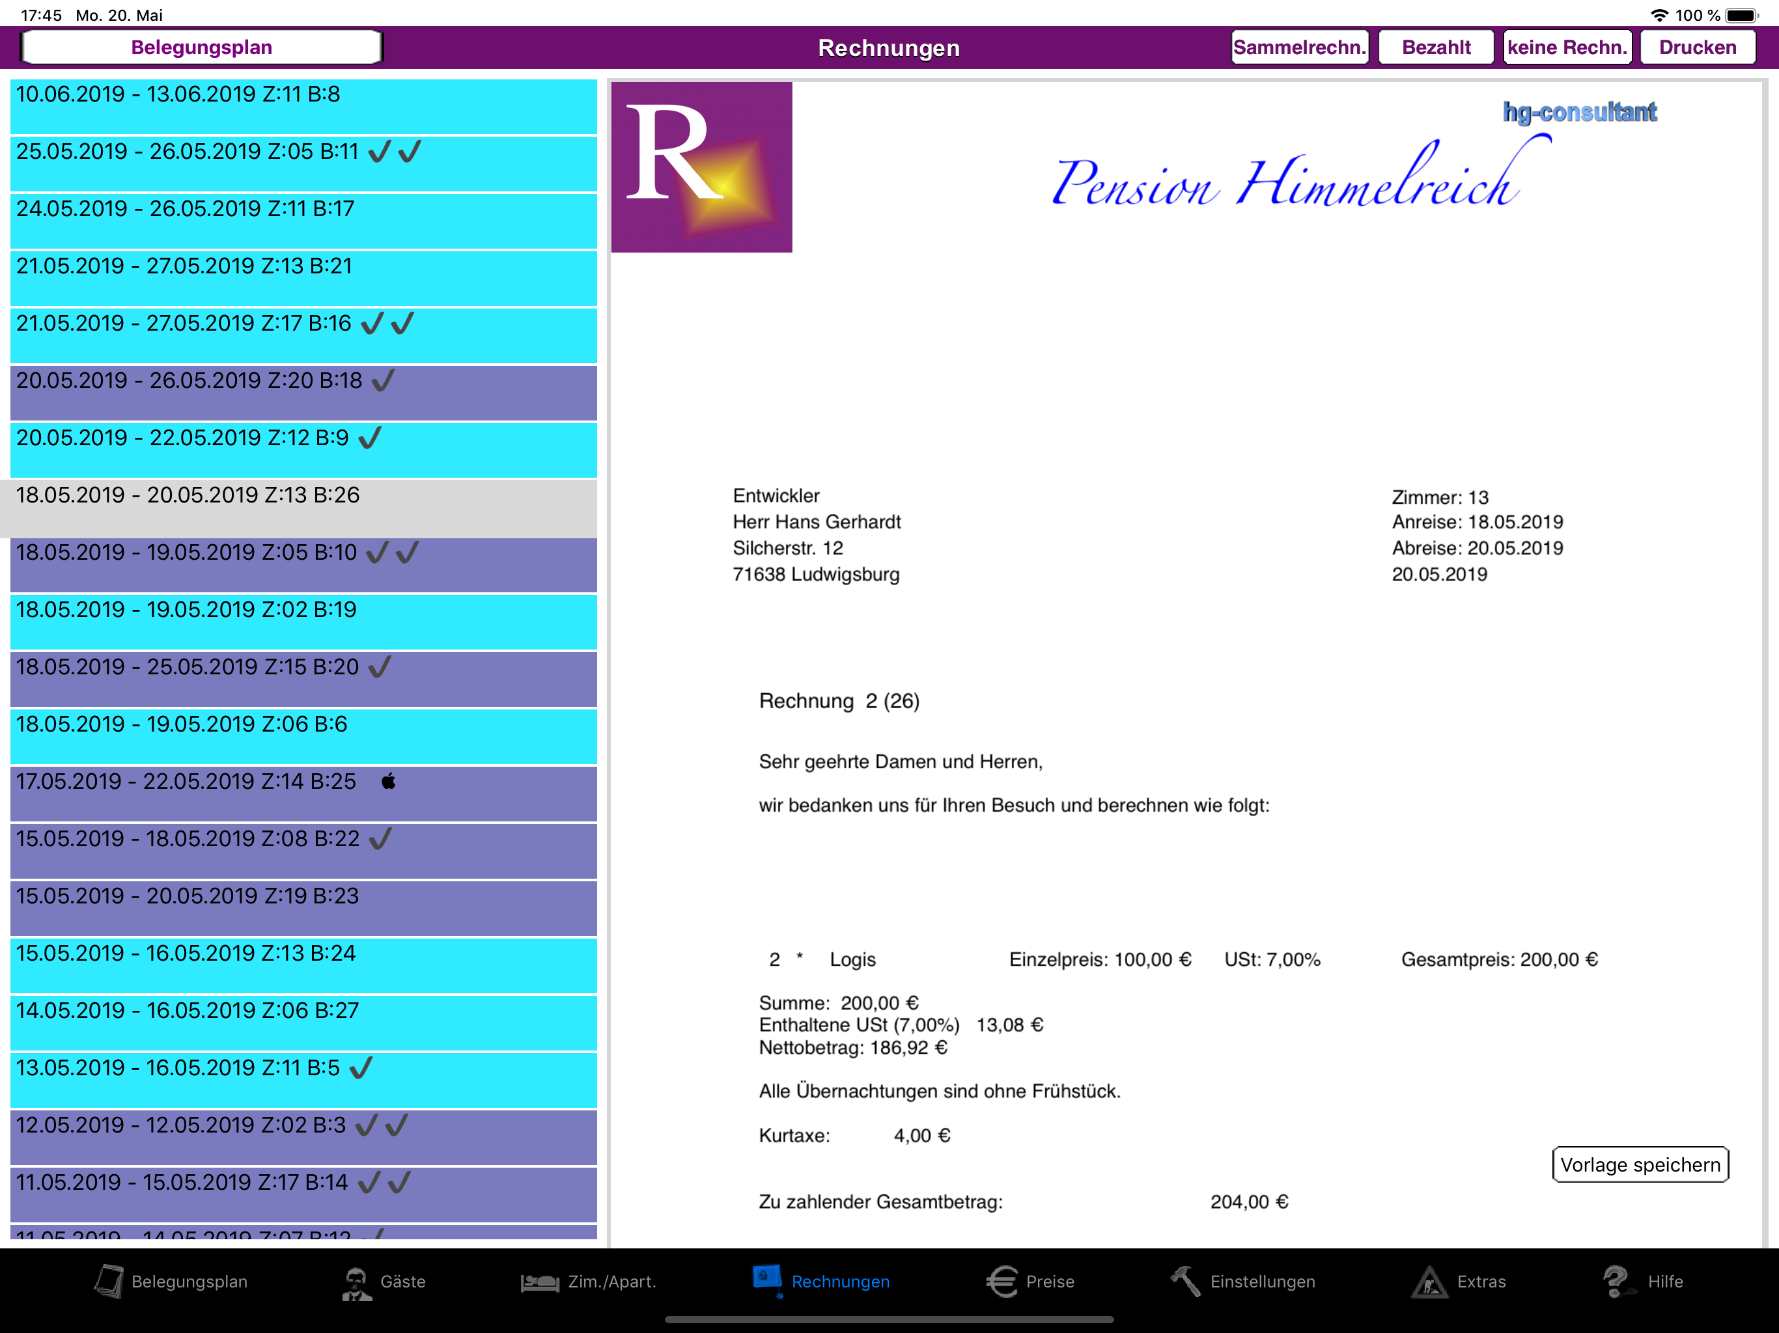The height and width of the screenshot is (1333, 1779).
Task: Select booking 24.05.2019 - 26.05.2019 Z:11 B:17
Action: tap(303, 221)
